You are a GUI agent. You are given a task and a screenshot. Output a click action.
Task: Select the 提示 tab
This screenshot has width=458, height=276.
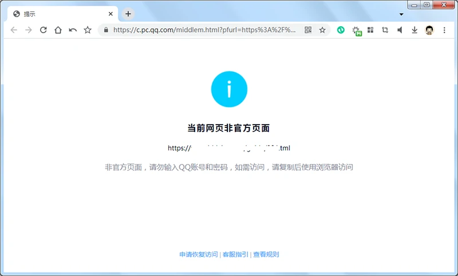tap(62, 14)
